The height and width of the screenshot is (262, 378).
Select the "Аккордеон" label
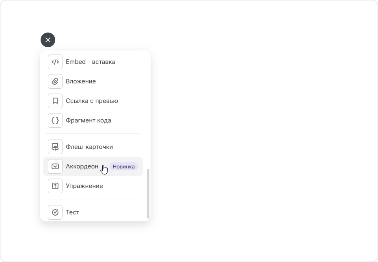coord(82,166)
